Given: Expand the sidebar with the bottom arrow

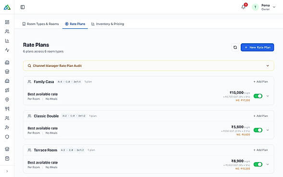Looking at the screenshot, I should (7, 171).
